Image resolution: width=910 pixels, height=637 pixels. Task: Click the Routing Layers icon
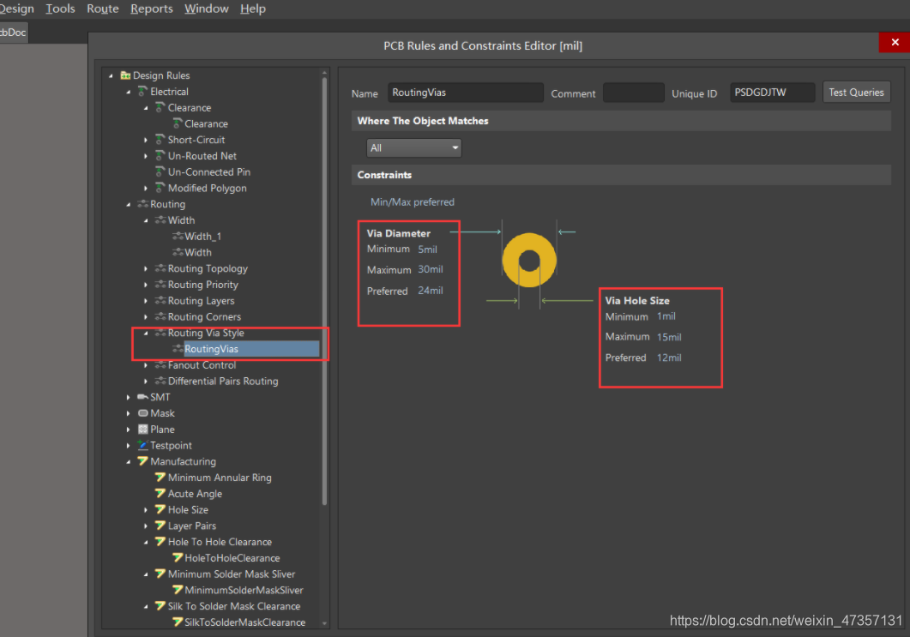click(160, 301)
